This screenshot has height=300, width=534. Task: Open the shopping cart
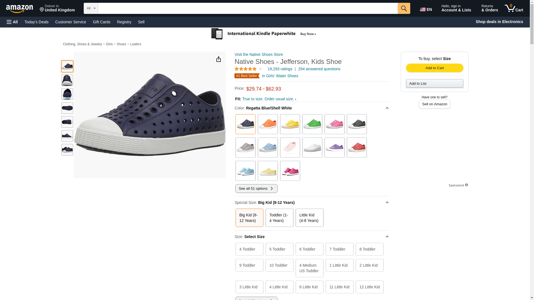pos(514,8)
